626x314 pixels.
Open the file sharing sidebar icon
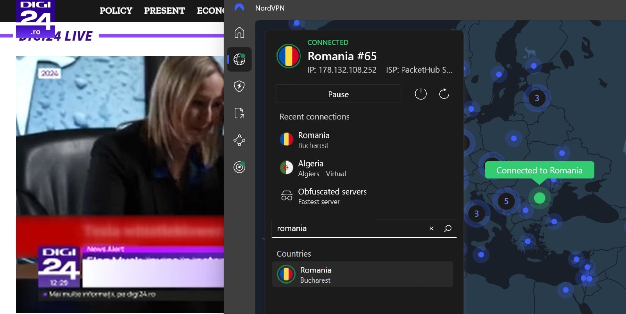[x=239, y=113]
